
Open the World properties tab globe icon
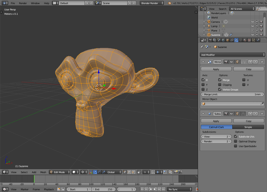[x=223, y=40]
